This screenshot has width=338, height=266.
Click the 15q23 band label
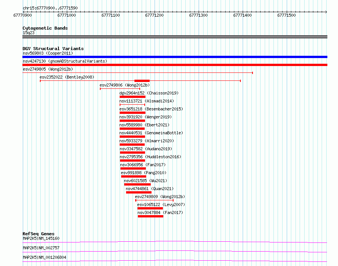pos(28,33)
